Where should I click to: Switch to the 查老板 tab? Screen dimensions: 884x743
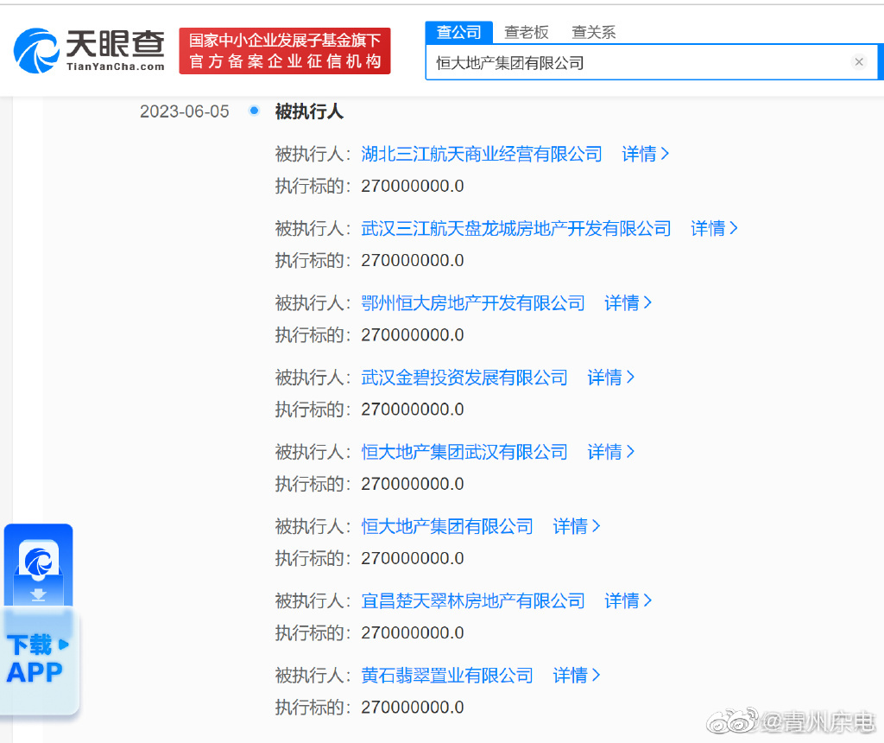pyautogui.click(x=526, y=32)
